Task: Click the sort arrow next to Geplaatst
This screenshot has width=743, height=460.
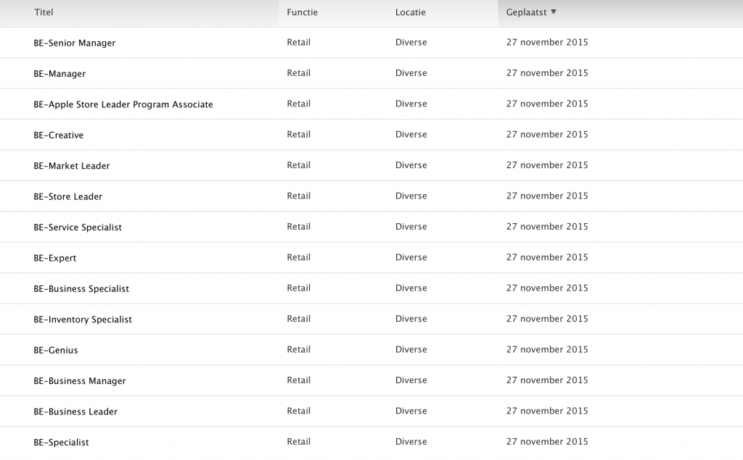Action: (554, 12)
